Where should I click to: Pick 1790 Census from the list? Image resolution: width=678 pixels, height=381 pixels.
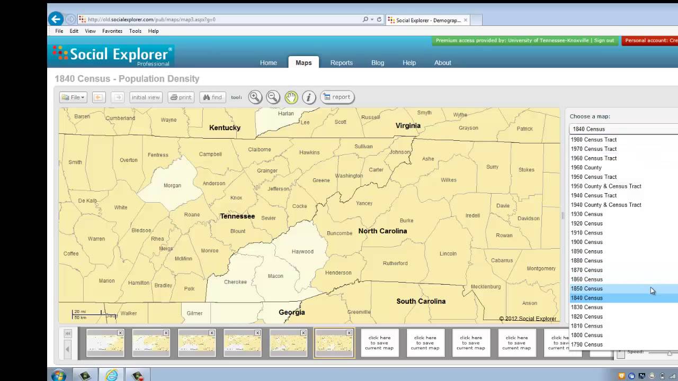pyautogui.click(x=624, y=344)
